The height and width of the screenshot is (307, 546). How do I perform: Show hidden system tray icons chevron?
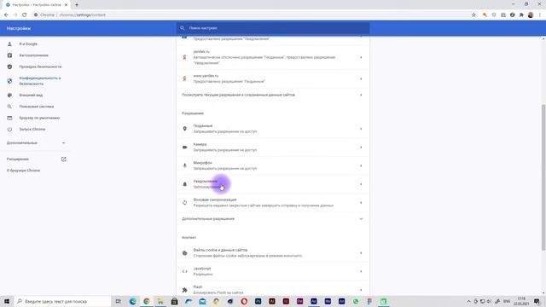coord(468,301)
